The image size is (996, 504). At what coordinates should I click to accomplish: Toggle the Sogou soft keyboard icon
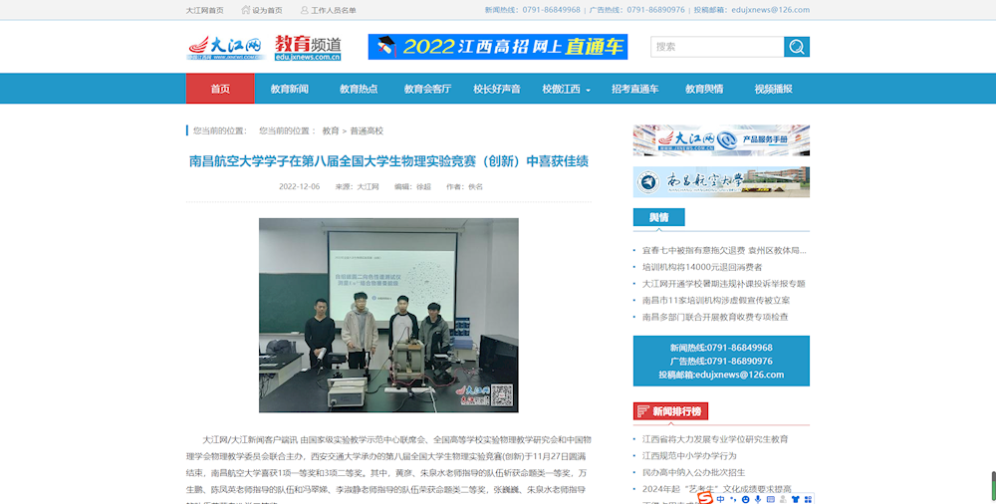click(x=772, y=498)
